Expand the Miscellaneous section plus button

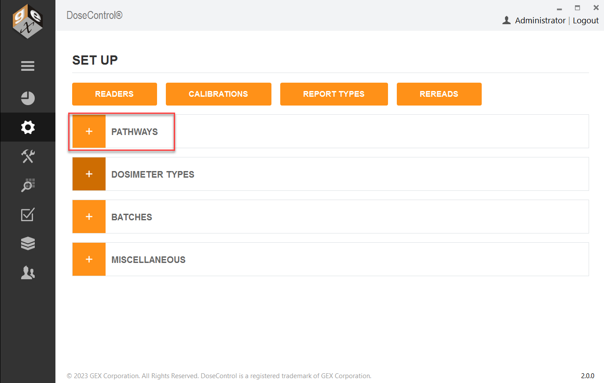point(89,259)
